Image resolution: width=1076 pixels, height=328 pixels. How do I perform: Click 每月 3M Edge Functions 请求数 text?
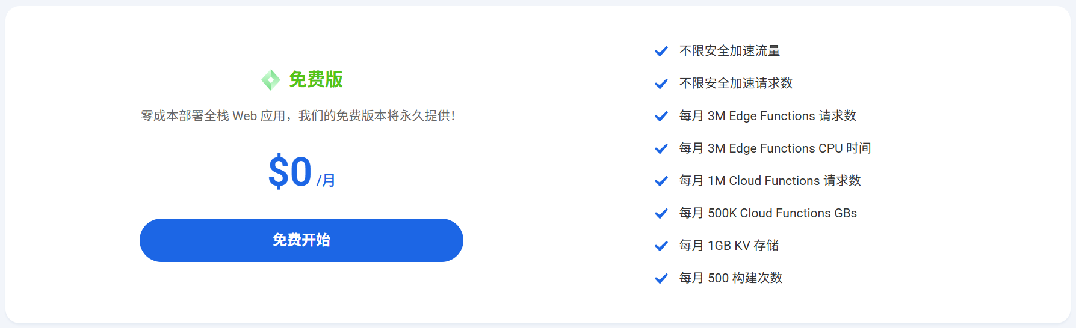click(x=767, y=116)
